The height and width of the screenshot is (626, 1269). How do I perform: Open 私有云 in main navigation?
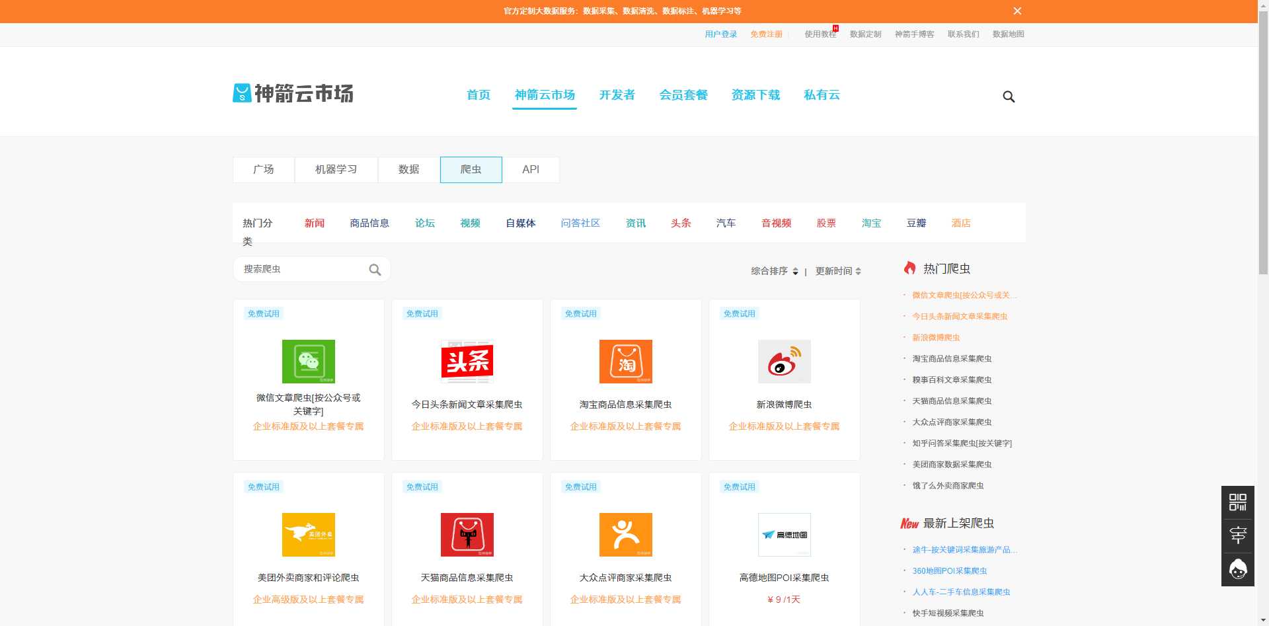[x=822, y=95]
